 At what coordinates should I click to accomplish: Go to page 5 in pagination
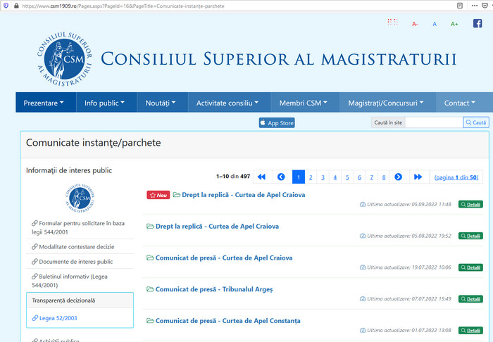coord(347,177)
